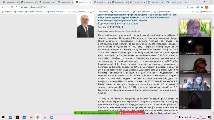Screen dimensions: 214x120
Task: Open the Extensions puzzle icon
Action: coord(202,7)
